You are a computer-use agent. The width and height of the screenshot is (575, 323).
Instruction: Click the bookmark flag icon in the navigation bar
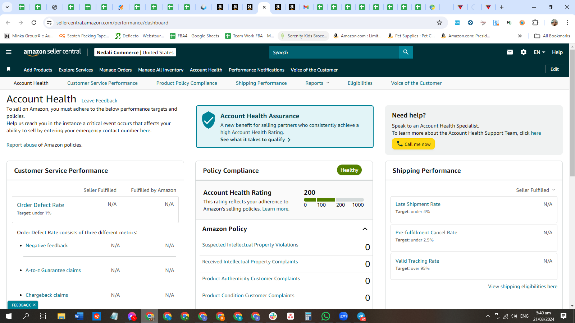[9, 69]
